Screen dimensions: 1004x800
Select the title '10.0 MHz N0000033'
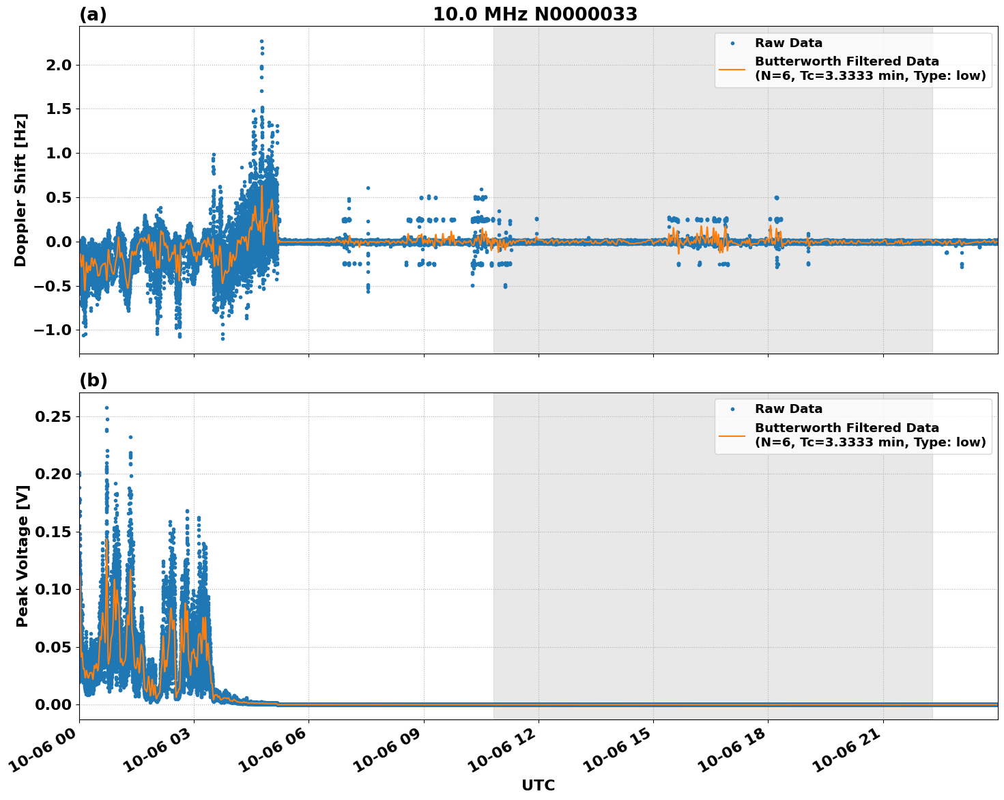point(534,12)
